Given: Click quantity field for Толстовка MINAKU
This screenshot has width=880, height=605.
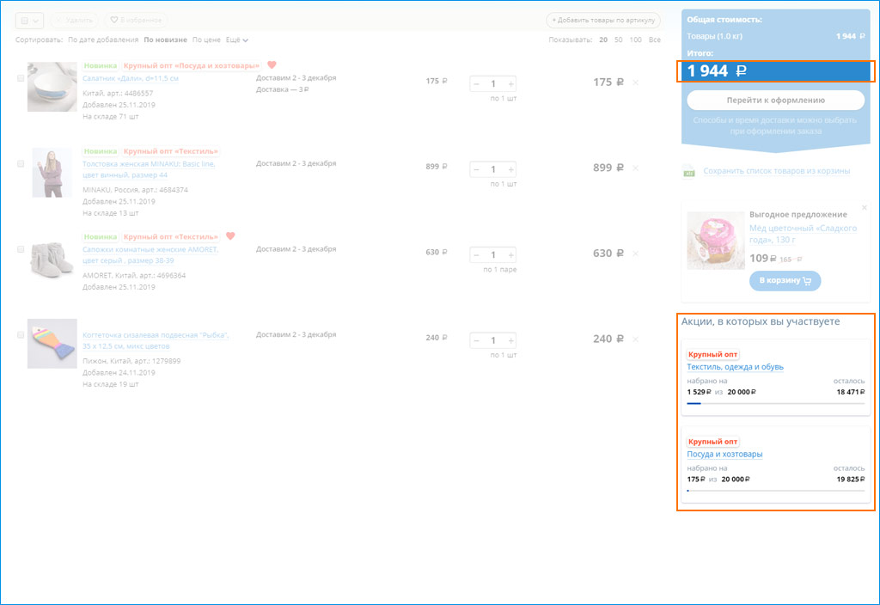Looking at the screenshot, I should tap(493, 169).
